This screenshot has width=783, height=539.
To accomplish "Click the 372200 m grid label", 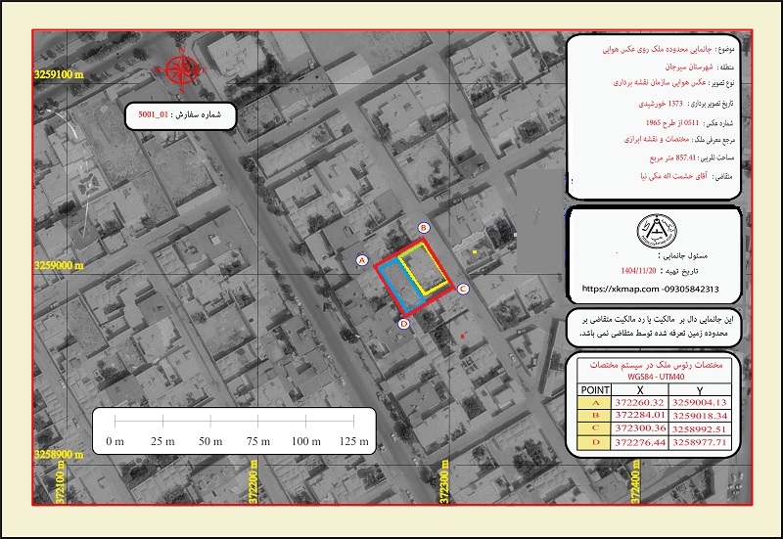I will [253, 481].
